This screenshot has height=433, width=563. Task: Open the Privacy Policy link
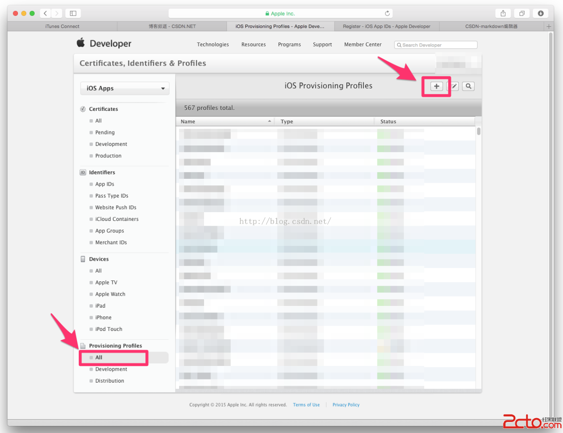click(346, 405)
